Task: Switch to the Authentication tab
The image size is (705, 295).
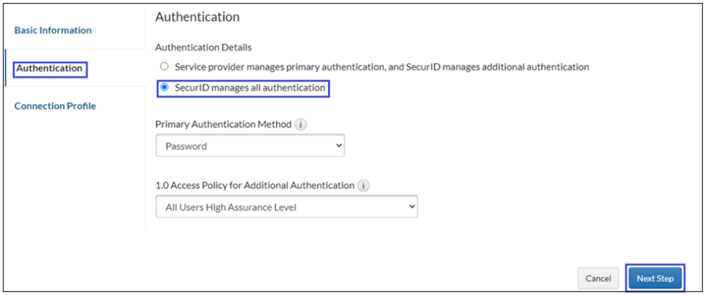Action: [x=49, y=69]
